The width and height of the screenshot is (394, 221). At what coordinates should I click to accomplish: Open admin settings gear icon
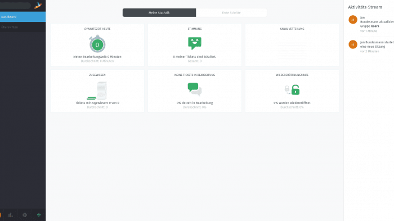pos(25,215)
